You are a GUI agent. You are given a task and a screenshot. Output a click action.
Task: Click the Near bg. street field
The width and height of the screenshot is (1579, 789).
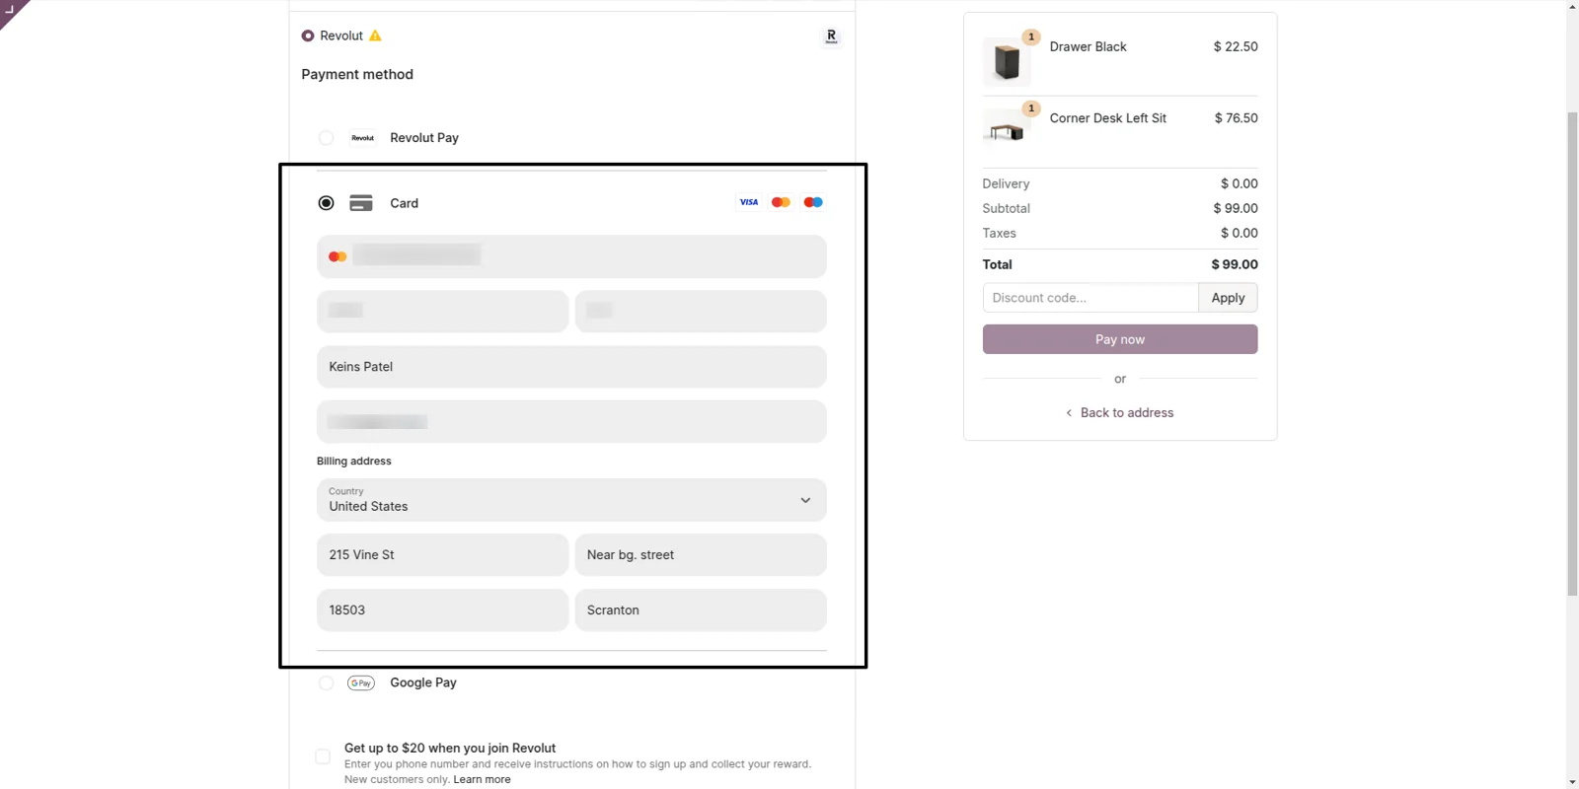point(701,555)
